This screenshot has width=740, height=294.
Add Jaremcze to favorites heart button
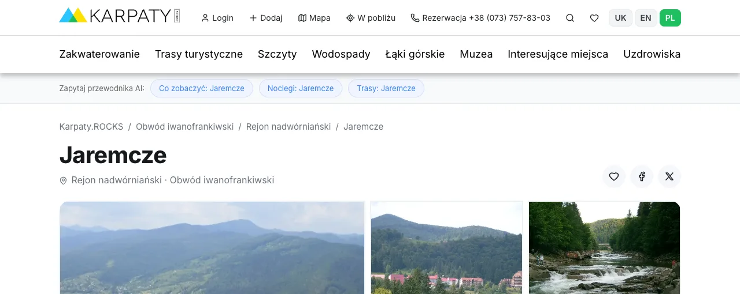tap(614, 176)
